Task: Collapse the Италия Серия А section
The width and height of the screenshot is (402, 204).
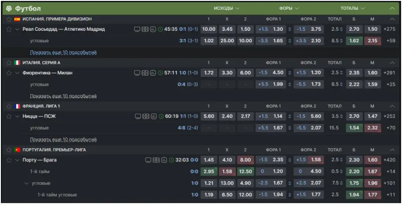Action: (x=392, y=63)
